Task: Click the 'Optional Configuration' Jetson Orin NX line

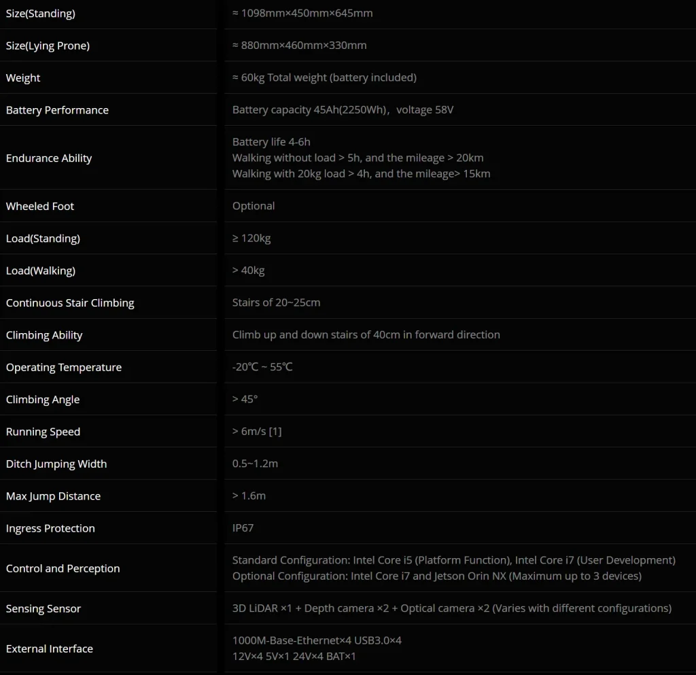Action: 436,576
